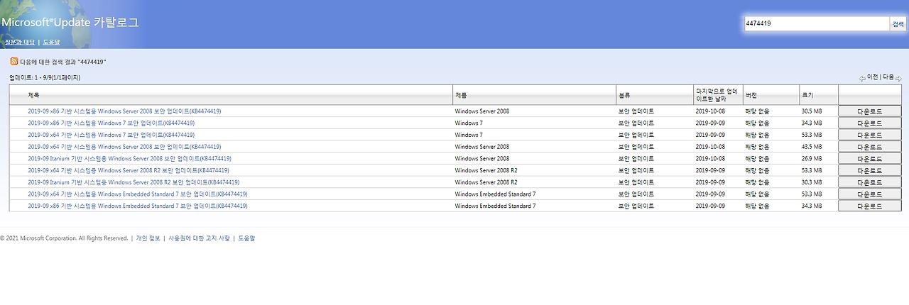This screenshot has width=909, height=305.
Task: Open x64 Windows Server 2008 update link
Action: coord(124,147)
